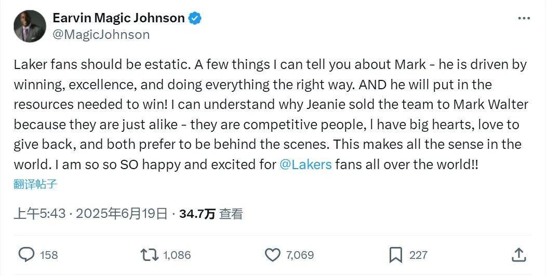Viewport: 547px width, 276px height.
Task: Open the @MagicJohnson handle link
Action: click(x=101, y=35)
